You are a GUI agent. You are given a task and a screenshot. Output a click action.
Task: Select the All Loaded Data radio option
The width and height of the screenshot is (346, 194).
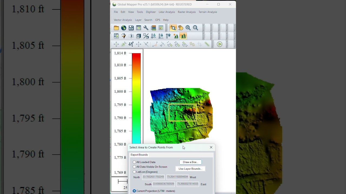[x=134, y=162]
